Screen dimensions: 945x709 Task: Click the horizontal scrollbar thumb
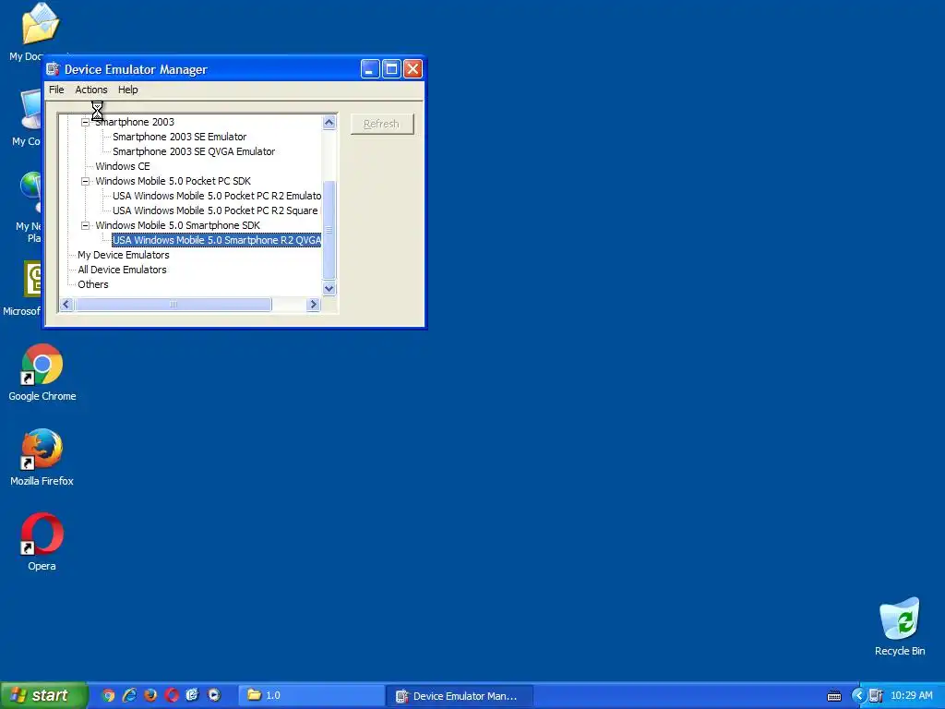[173, 305]
